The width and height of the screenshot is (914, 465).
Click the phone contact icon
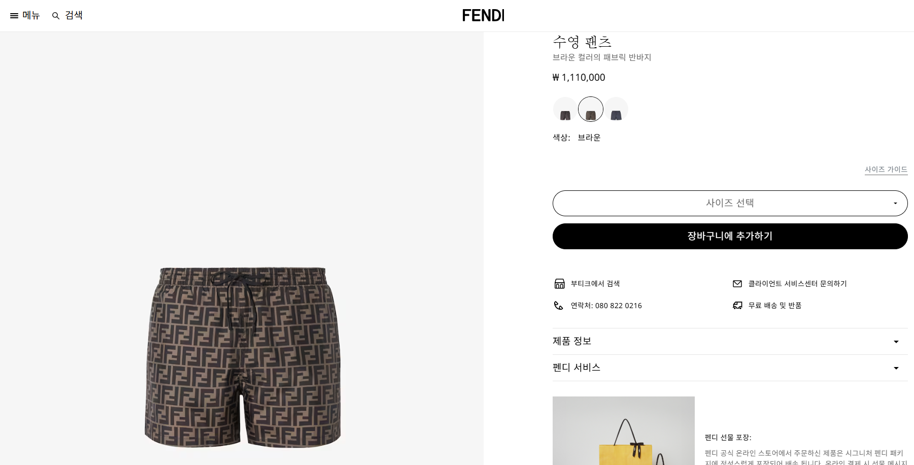(558, 306)
